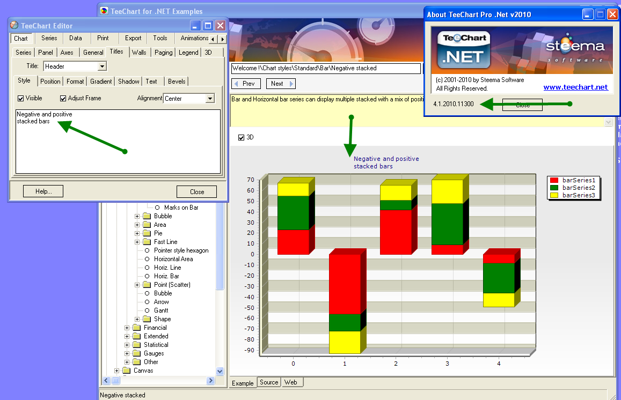
Task: Uncheck the 3D checkbox above the chart
Action: 241,138
